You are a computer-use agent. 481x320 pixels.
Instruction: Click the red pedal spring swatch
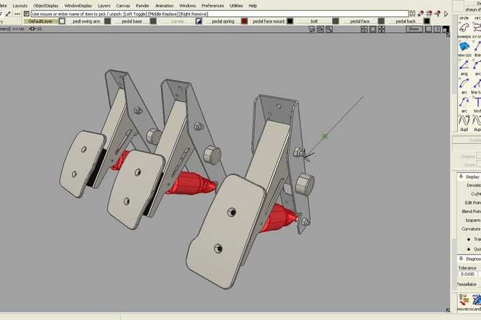[244, 21]
